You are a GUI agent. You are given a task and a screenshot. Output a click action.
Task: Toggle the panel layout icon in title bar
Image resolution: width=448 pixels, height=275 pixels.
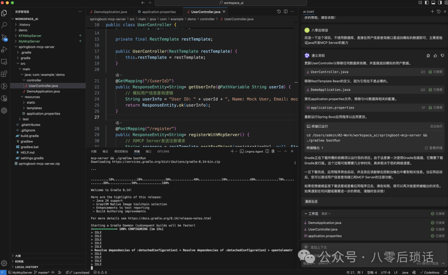click(433, 2)
